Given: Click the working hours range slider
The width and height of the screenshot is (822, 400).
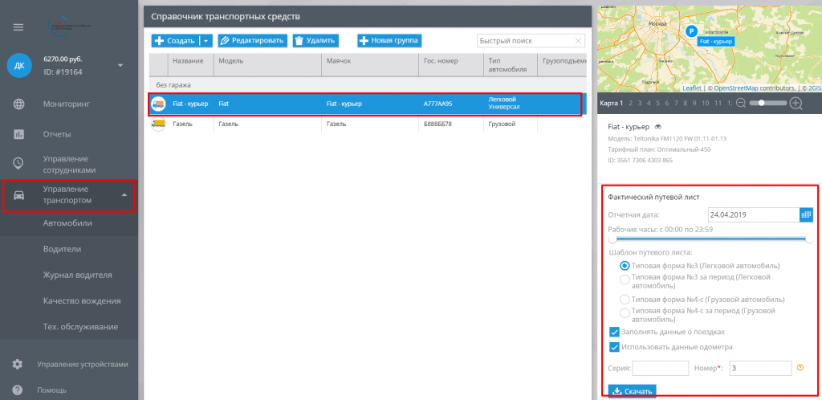Looking at the screenshot, I should tap(710, 239).
